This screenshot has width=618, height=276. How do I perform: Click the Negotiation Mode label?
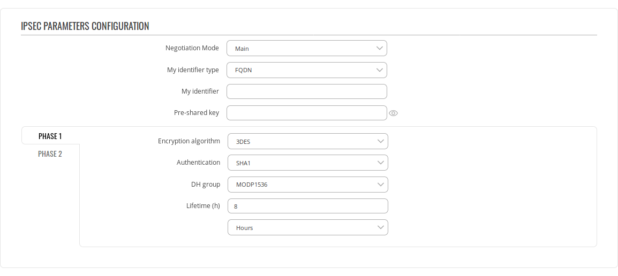click(192, 48)
